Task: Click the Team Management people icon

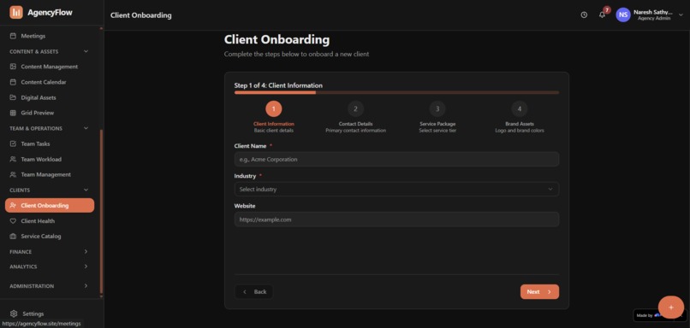Action: [13, 175]
